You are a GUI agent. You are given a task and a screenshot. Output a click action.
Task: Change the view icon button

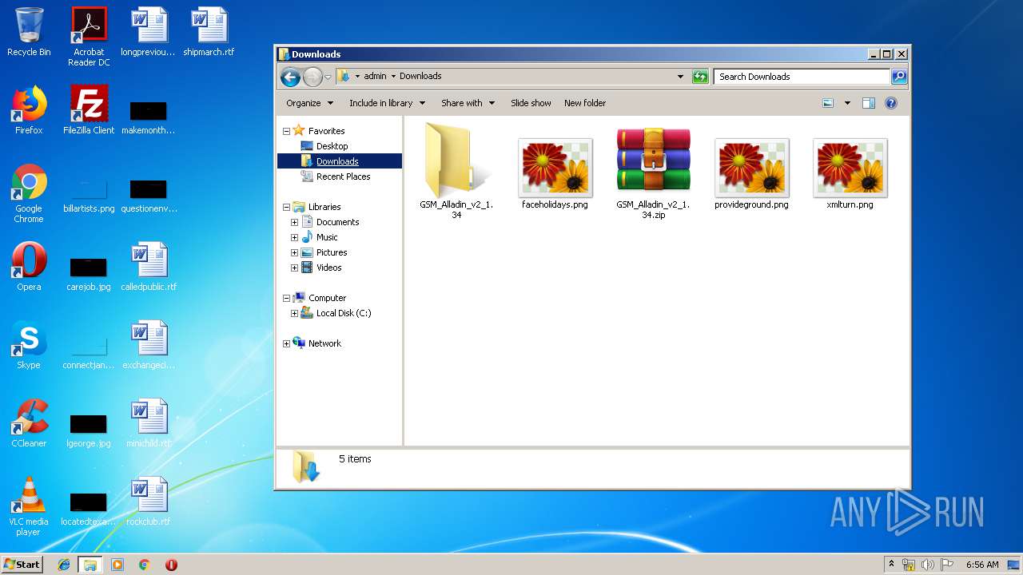pyautogui.click(x=828, y=103)
